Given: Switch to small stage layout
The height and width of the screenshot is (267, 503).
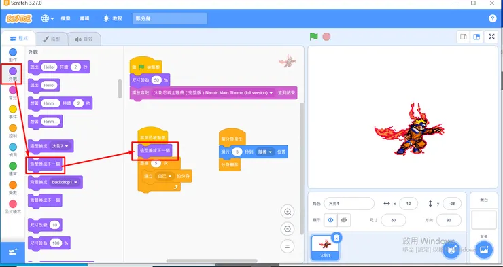Looking at the screenshot, I should click(463, 37).
